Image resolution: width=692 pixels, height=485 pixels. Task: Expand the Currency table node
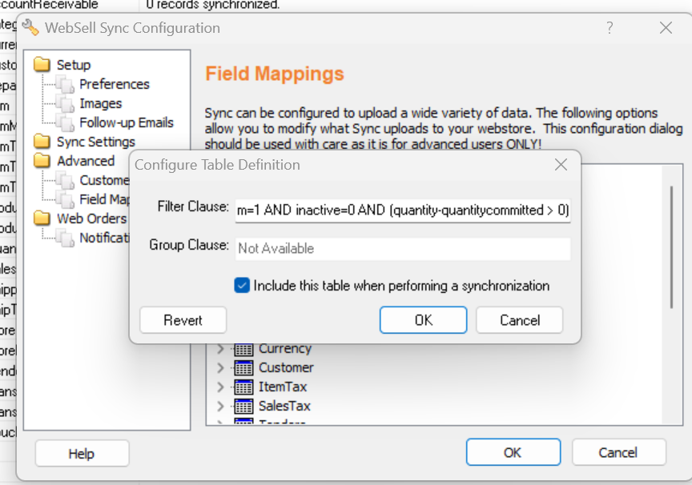[x=220, y=349]
